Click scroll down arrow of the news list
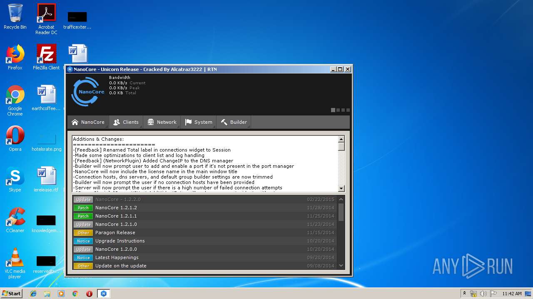The height and width of the screenshot is (299, 533). point(341,266)
